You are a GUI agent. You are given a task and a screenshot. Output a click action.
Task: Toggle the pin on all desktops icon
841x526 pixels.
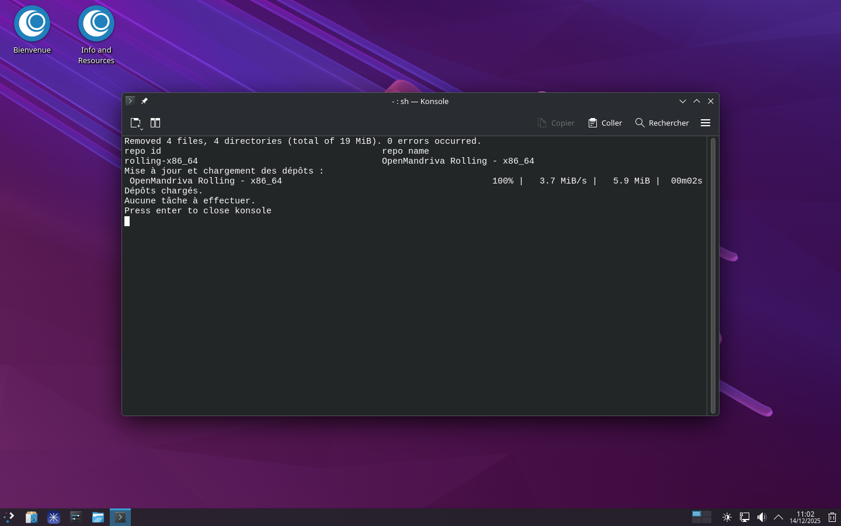point(144,101)
